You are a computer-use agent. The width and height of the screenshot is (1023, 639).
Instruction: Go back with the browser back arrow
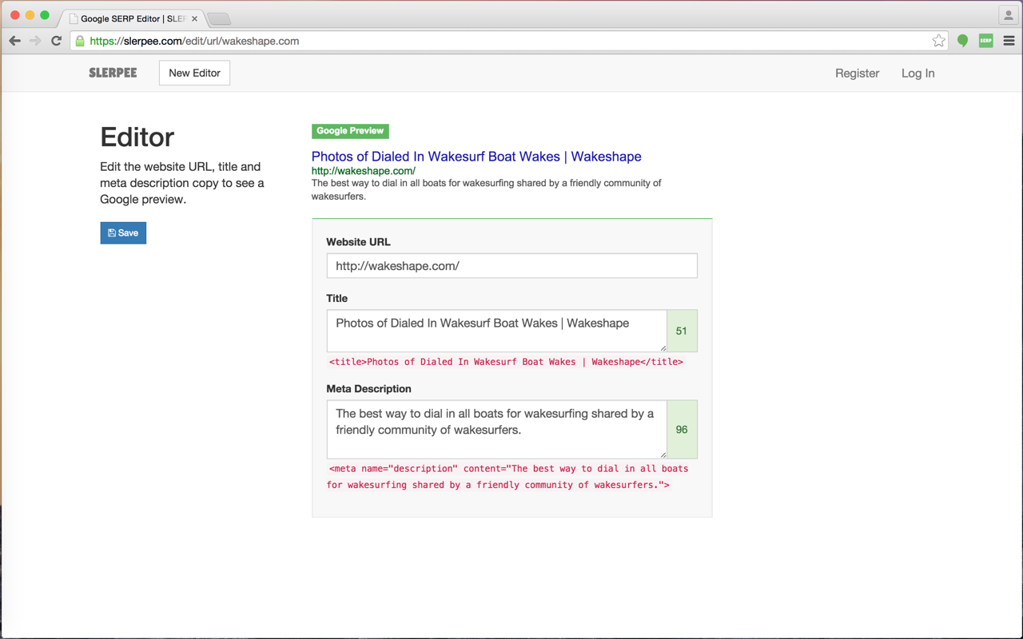tap(14, 41)
